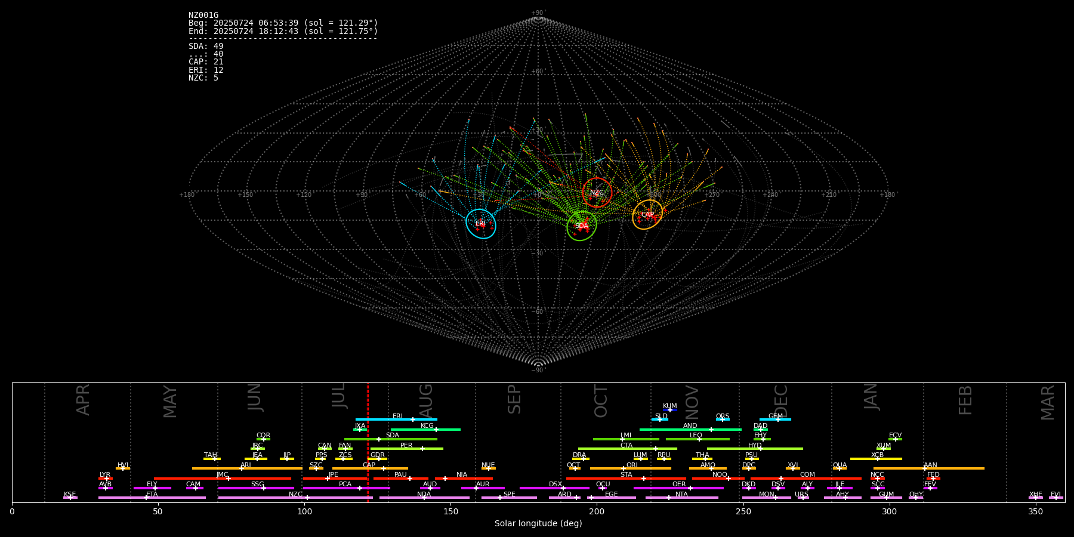The image size is (1074, 537).
Task: Click the SDA shower timeline bar
Action: pos(391,439)
